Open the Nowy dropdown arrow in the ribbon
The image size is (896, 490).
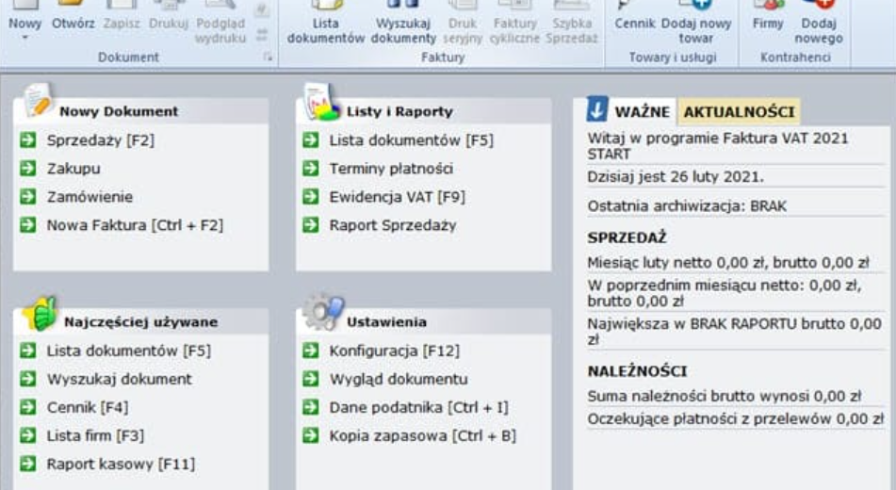coord(24,39)
